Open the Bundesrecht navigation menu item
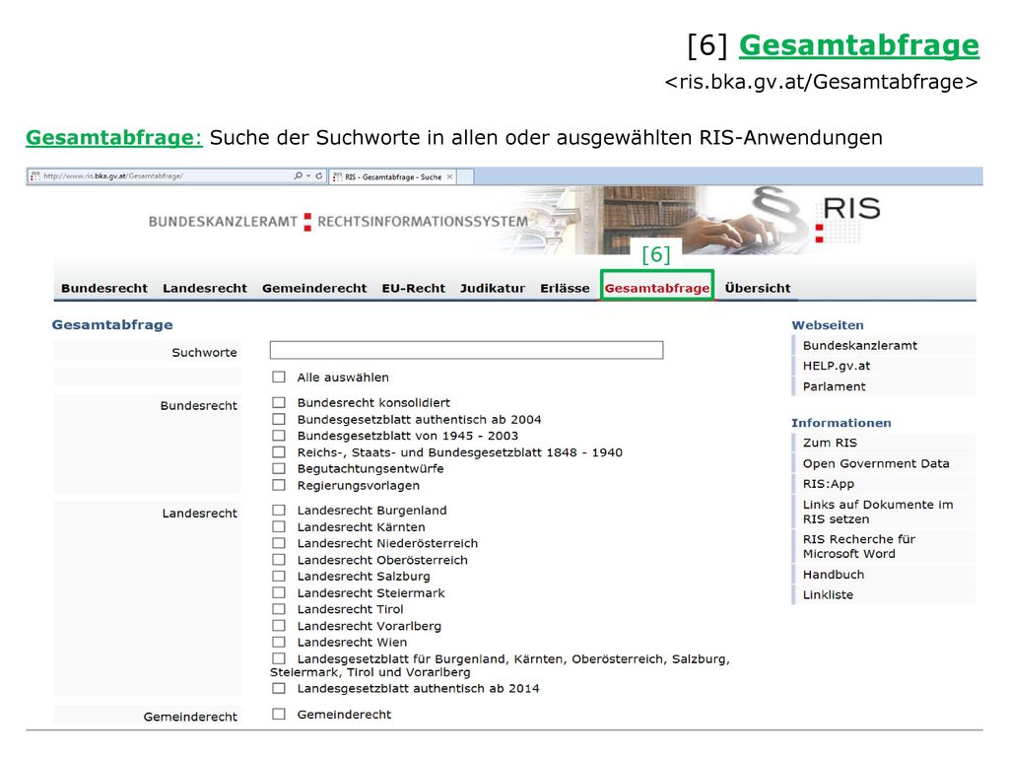The height and width of the screenshot is (757, 1009). coord(104,289)
